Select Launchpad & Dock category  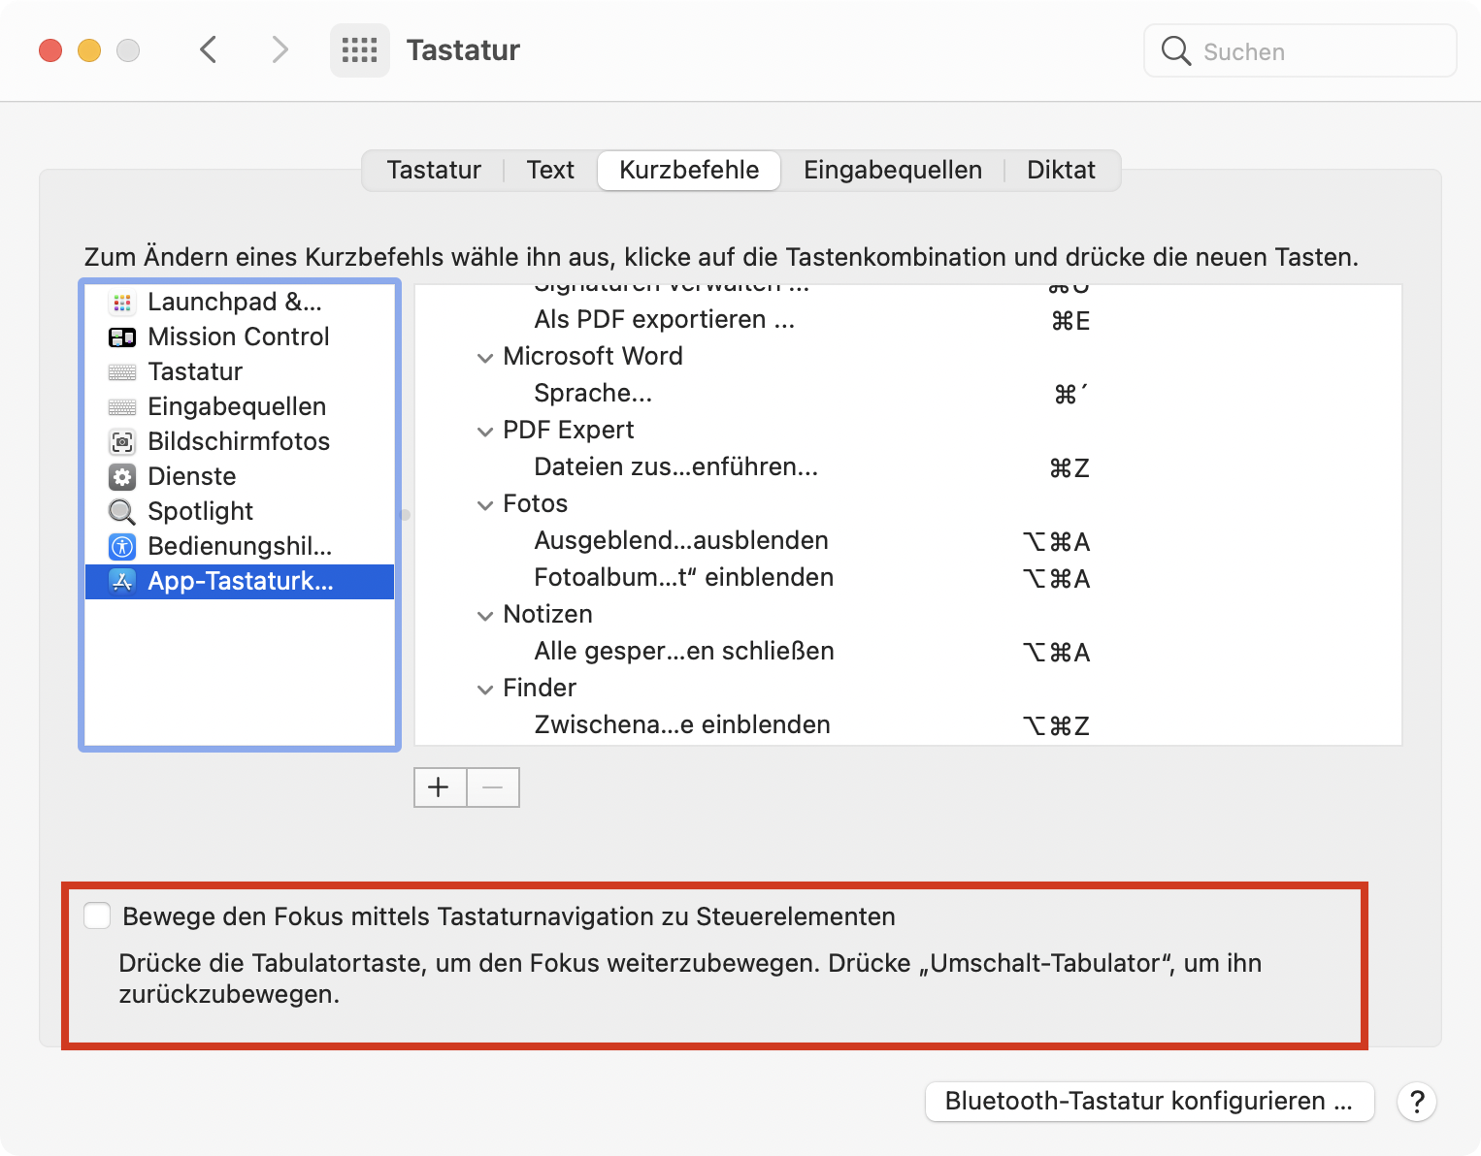point(240,303)
